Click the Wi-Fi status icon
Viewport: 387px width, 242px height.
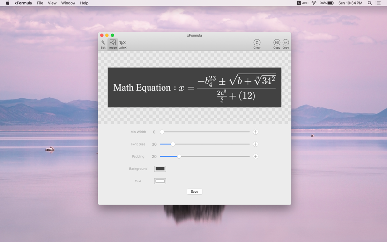click(x=313, y=3)
